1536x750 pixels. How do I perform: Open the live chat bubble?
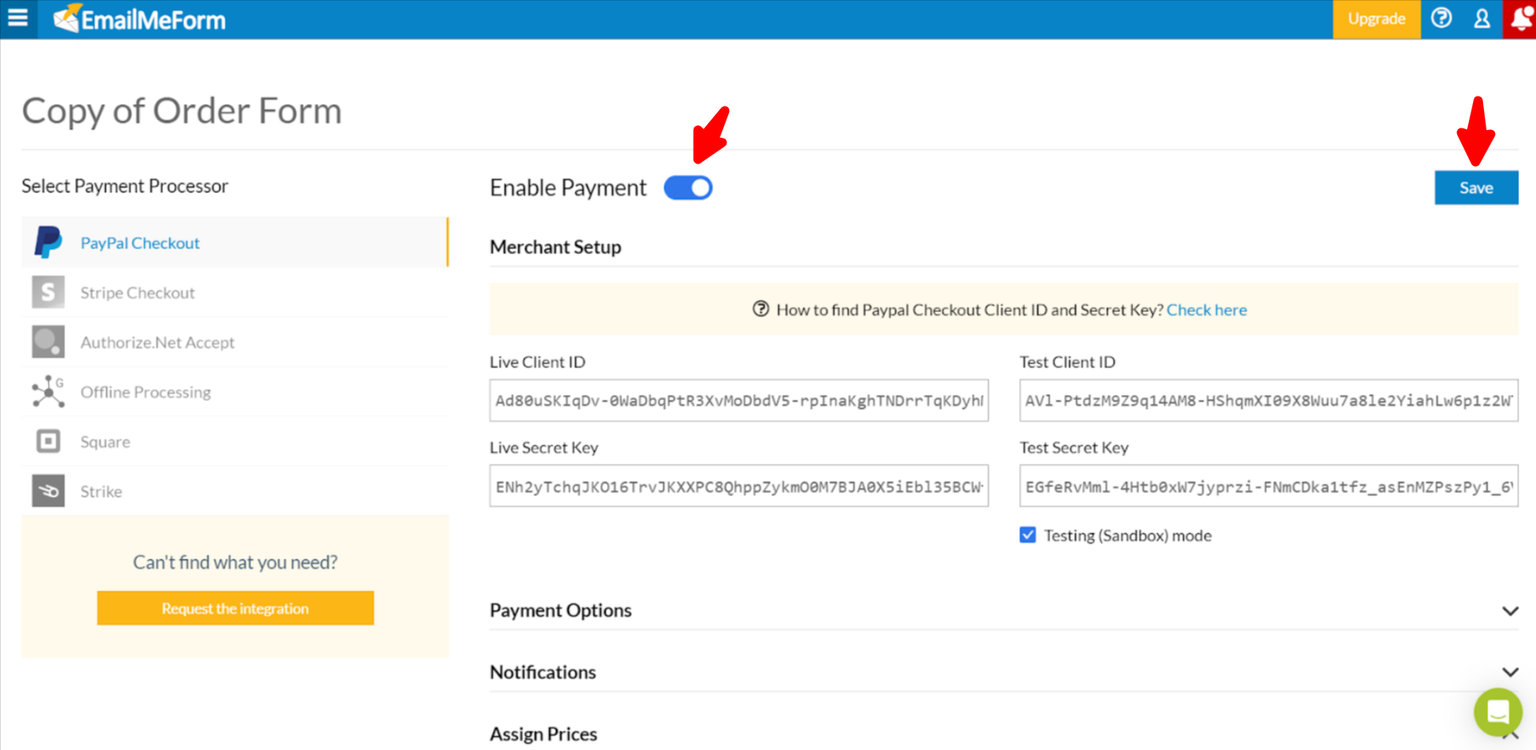pyautogui.click(x=1497, y=711)
